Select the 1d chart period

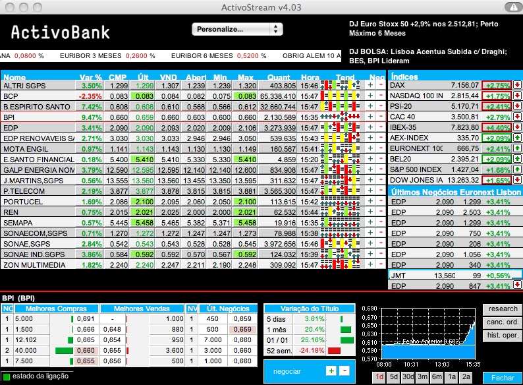pos(379,377)
